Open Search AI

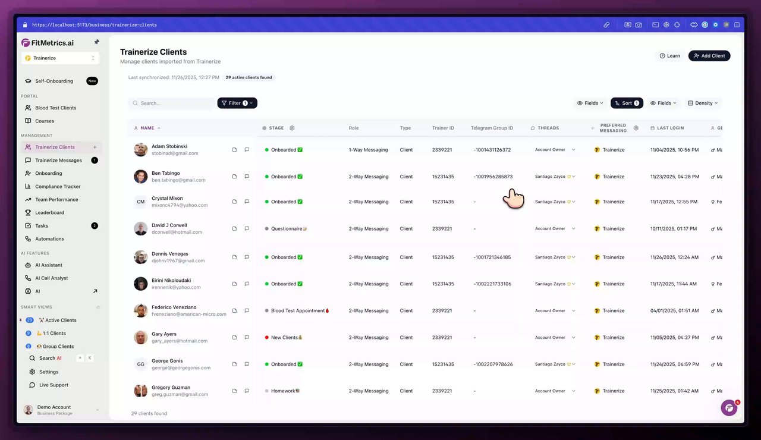pos(50,358)
